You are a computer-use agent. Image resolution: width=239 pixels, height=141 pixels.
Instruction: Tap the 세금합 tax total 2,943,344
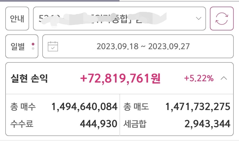pos(208,124)
